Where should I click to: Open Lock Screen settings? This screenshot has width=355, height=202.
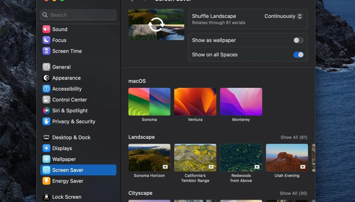[x=78, y=197]
